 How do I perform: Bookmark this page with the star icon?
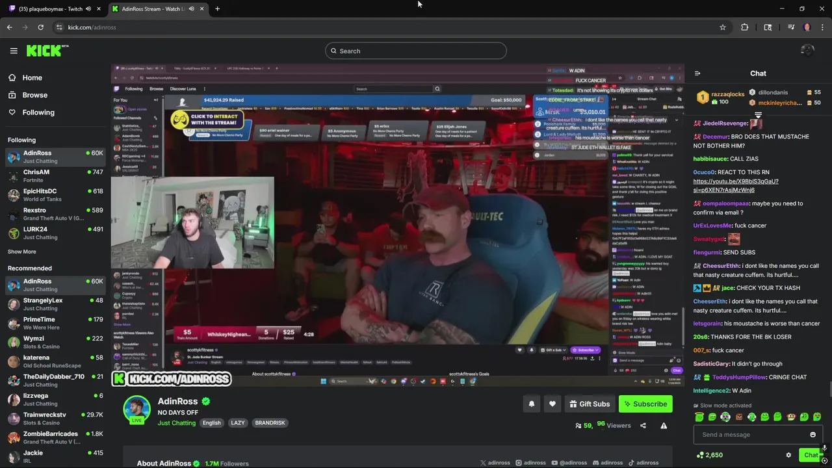click(722, 27)
